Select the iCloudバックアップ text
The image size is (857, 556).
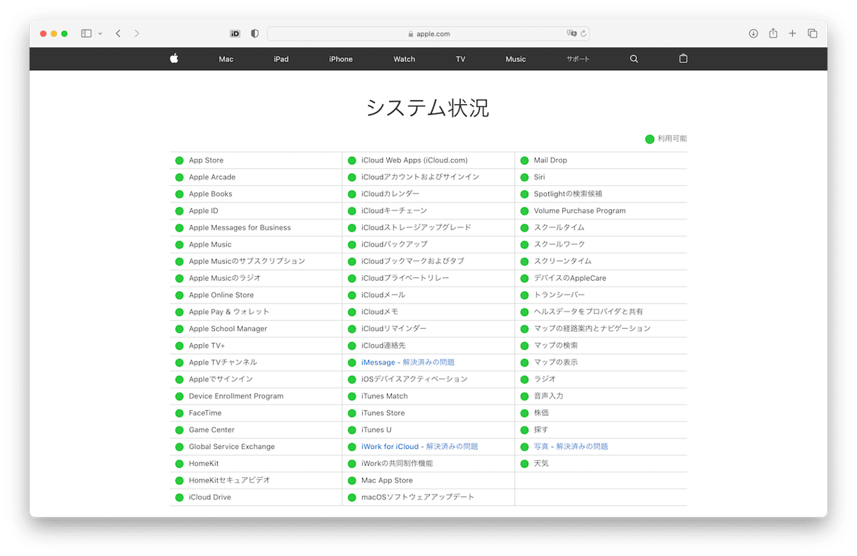click(395, 244)
